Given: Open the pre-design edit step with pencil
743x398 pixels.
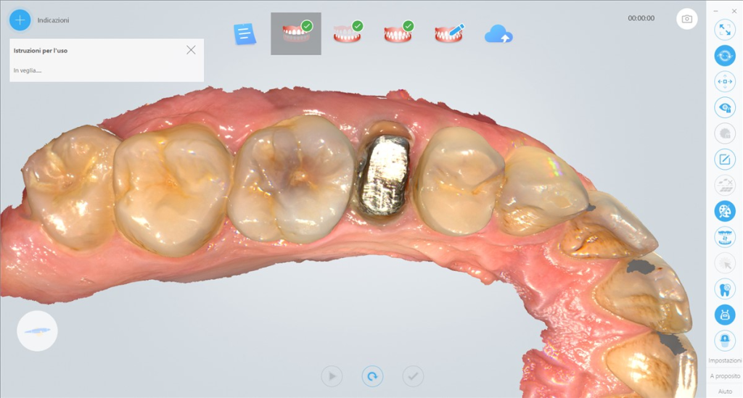Looking at the screenshot, I should pos(449,33).
